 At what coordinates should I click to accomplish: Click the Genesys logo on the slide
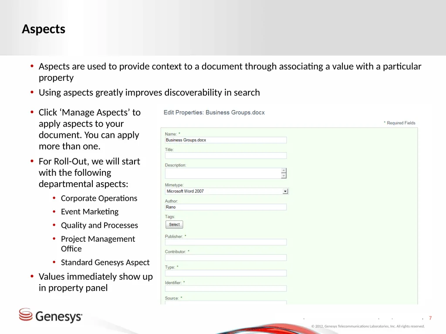[x=51, y=316]
